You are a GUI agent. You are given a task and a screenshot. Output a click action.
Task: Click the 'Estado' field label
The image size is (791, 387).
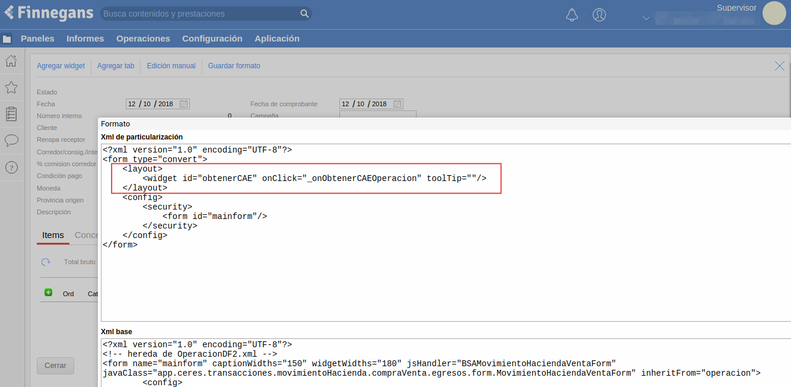[x=47, y=92]
